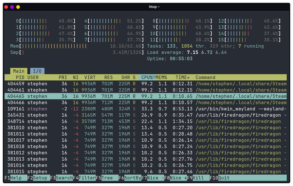Toggle F5 Tree view

[107, 178]
